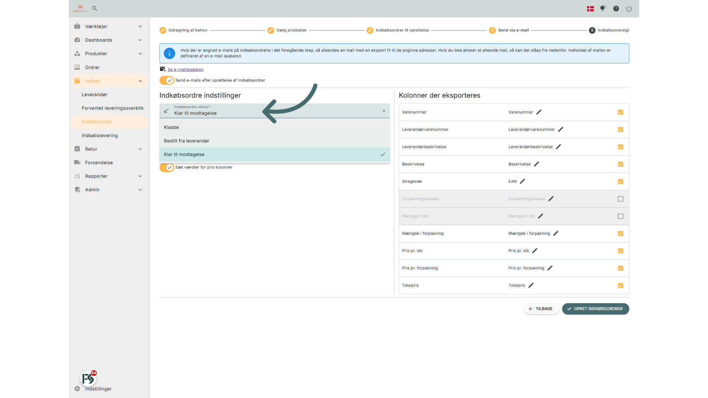Open the Danish flag language selector
The width and height of the screenshot is (708, 398).
coord(590,8)
